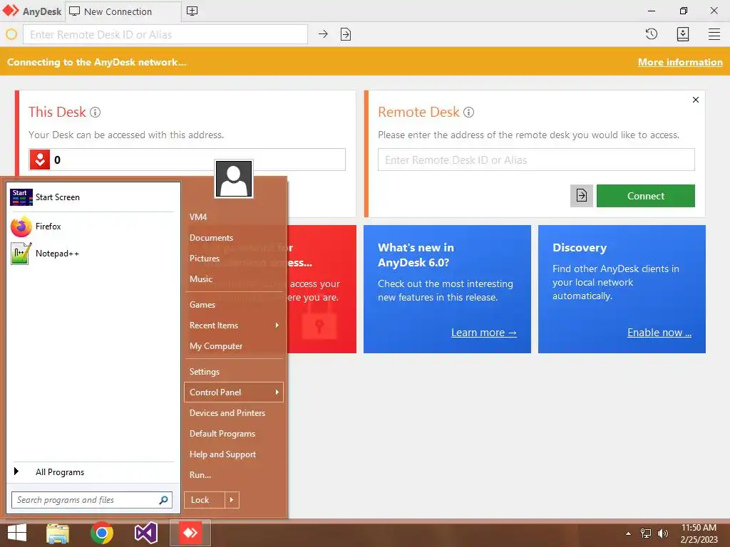Click Learn more link
The height and width of the screenshot is (547, 730).
tap(484, 333)
